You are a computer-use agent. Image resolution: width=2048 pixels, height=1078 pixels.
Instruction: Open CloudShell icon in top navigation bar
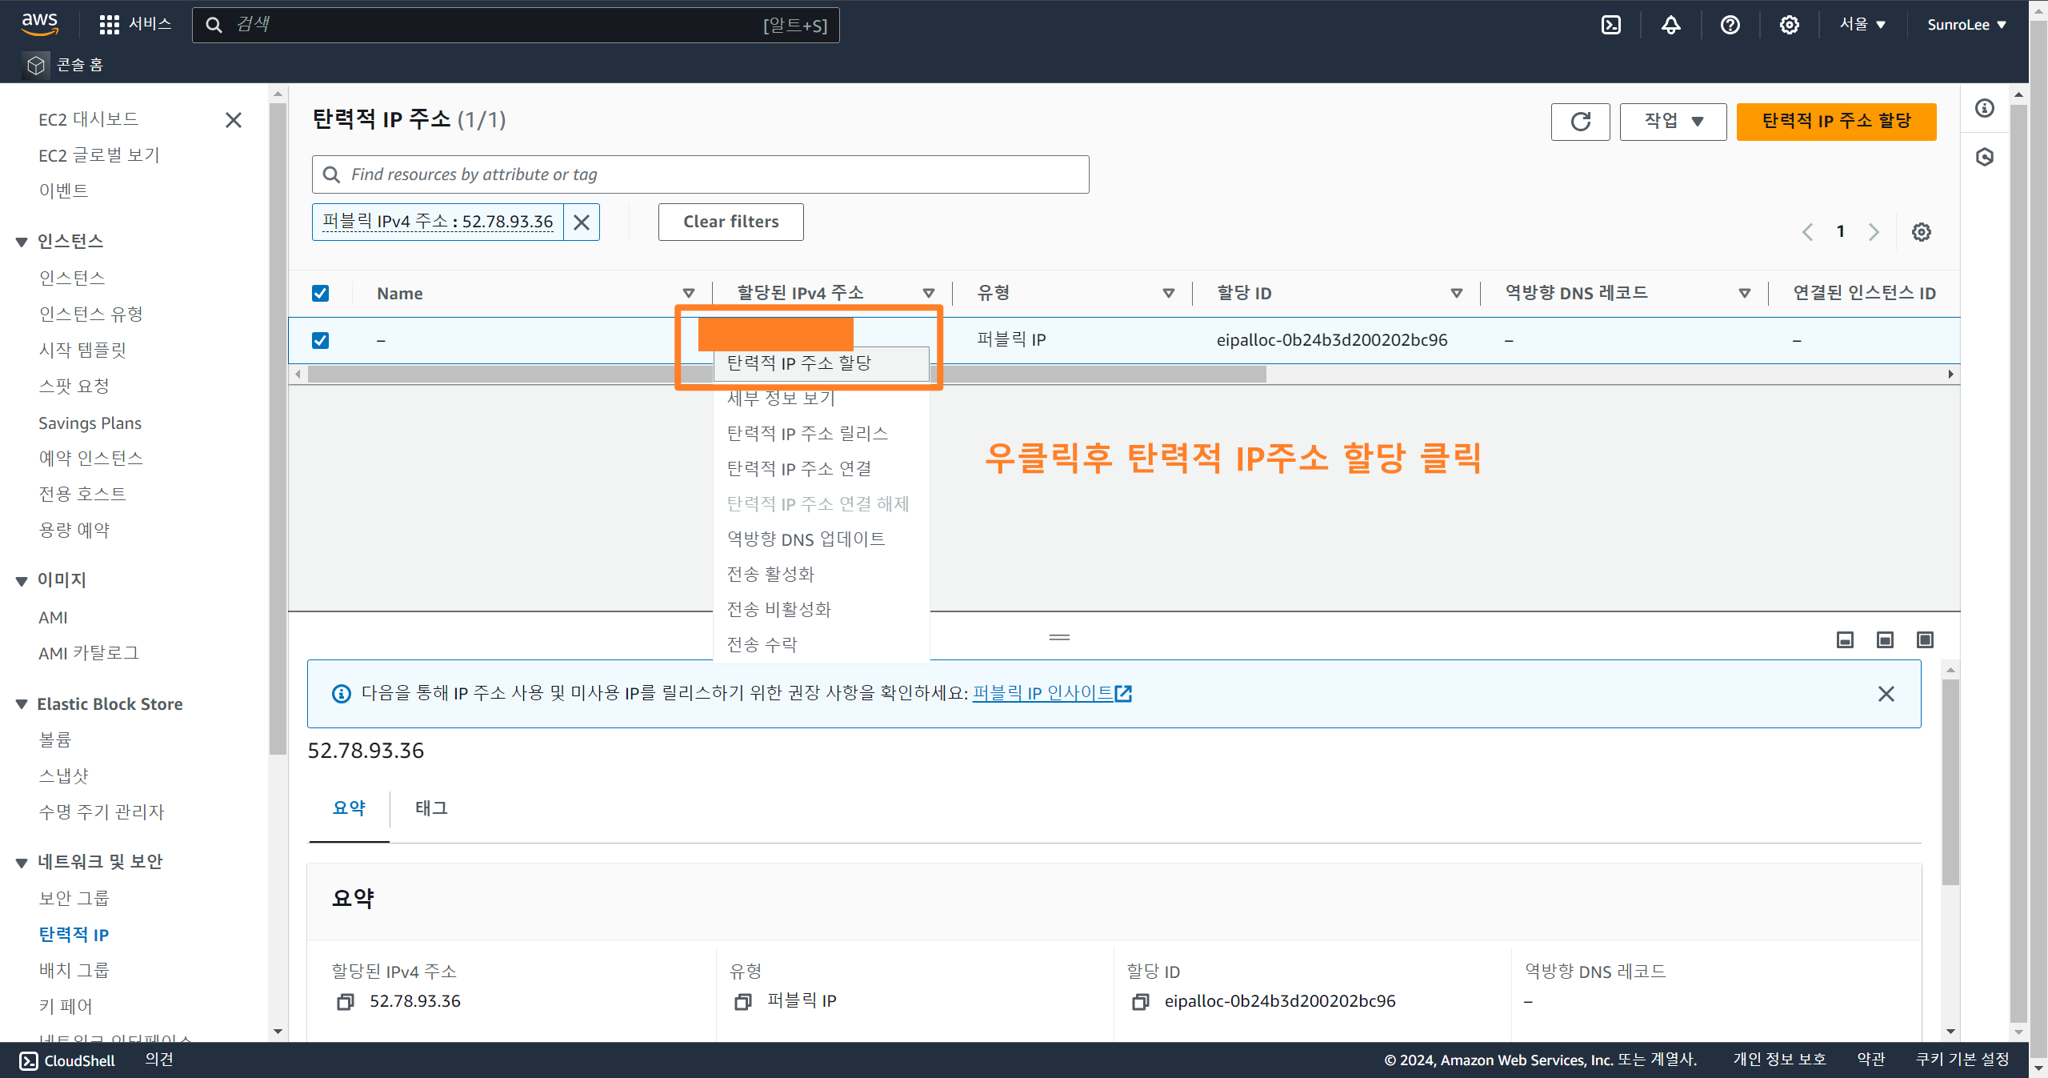[x=1611, y=25]
